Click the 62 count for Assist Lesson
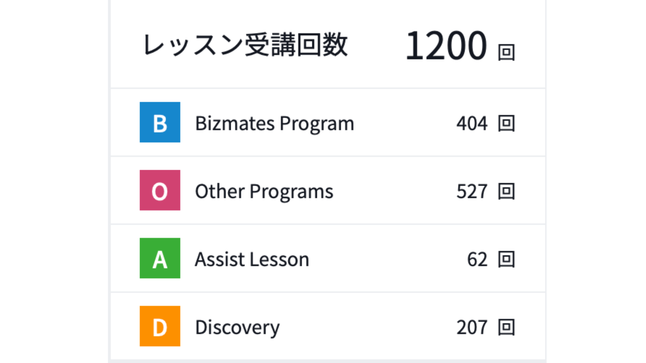646x363 pixels. click(x=477, y=259)
